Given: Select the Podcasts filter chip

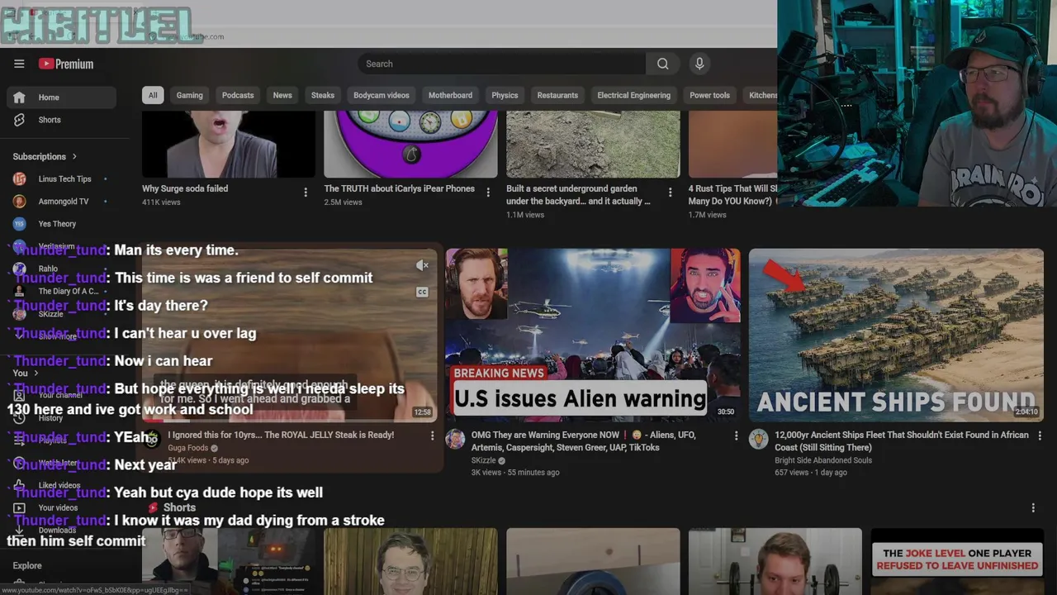Looking at the screenshot, I should click(238, 95).
